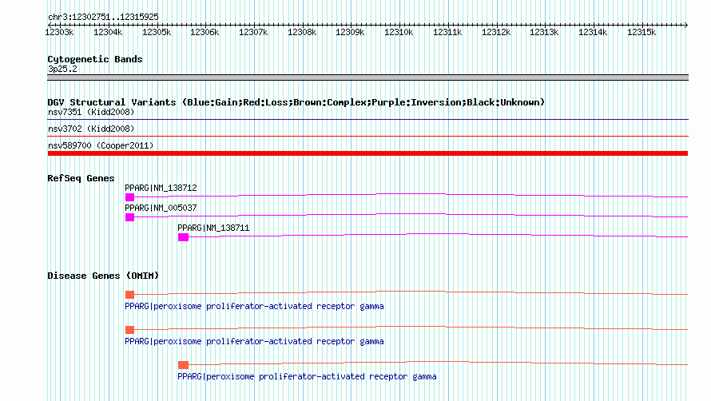Screen dimensions: 711x401
Task: Click the 12307k ruler tick label
Action: [253, 32]
